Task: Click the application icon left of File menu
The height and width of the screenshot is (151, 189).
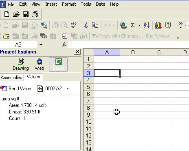Action: click(x=3, y=4)
